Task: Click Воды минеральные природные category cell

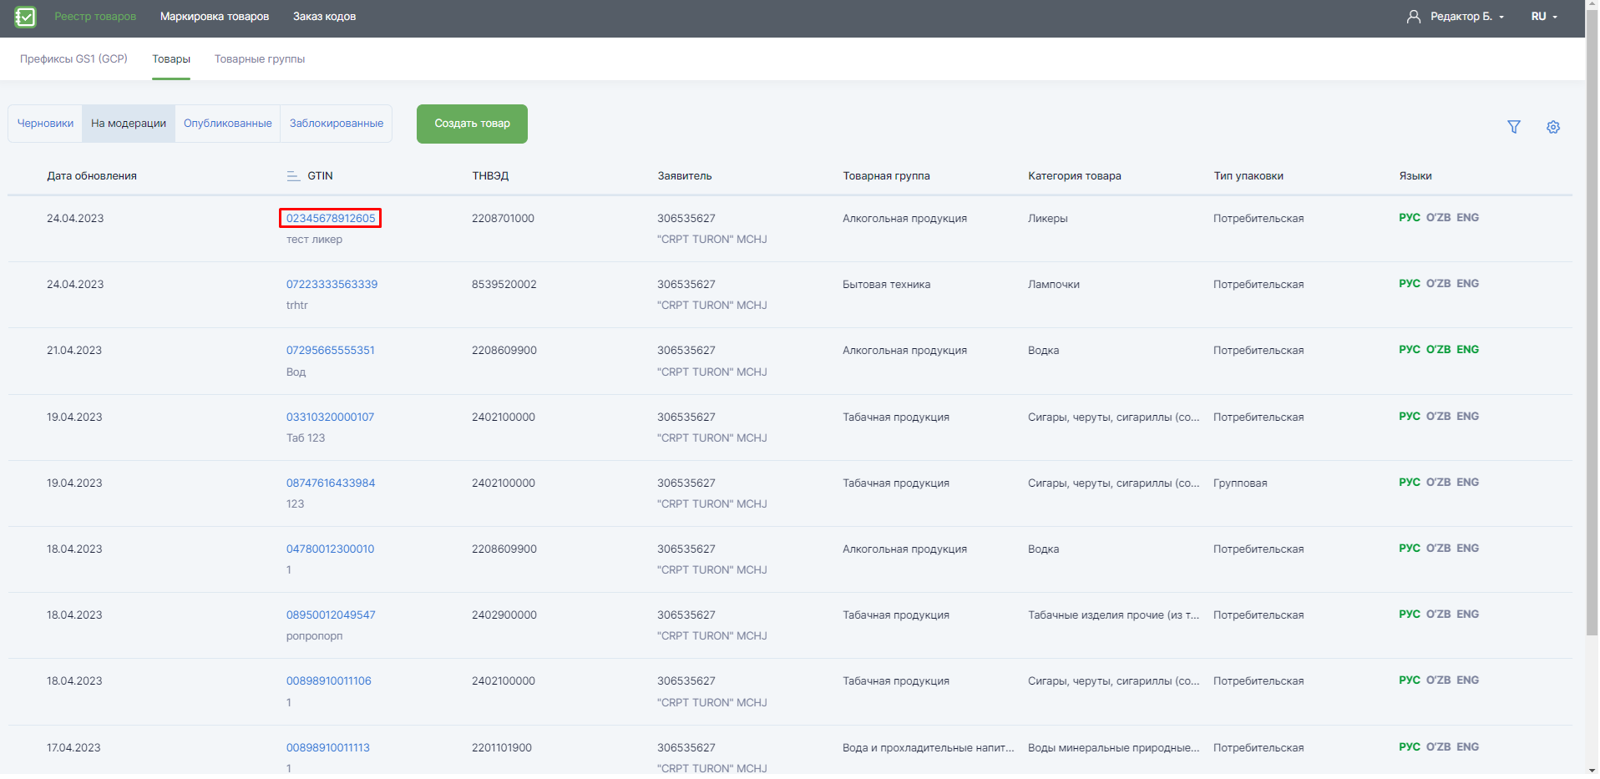Action: [1113, 748]
